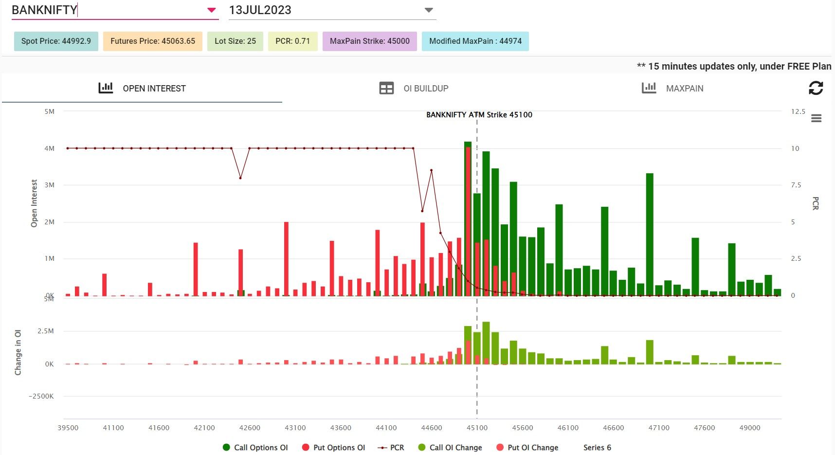Toggle Call OI Change legend series
Screen dimensions: 835x455
coord(450,447)
